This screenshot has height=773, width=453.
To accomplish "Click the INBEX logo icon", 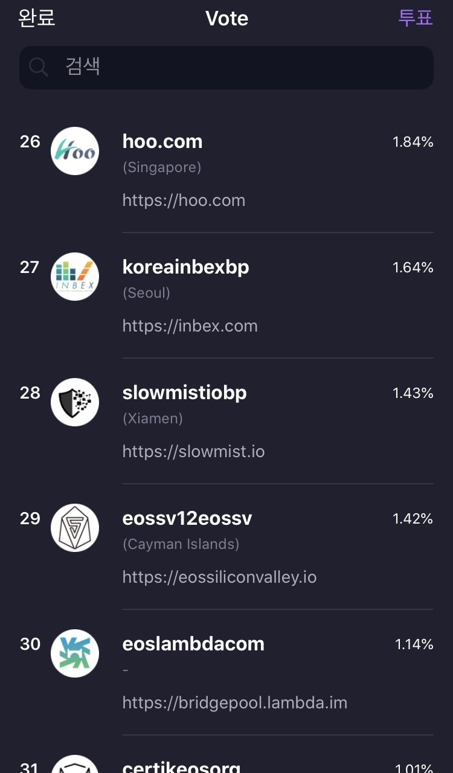I will pos(75,277).
